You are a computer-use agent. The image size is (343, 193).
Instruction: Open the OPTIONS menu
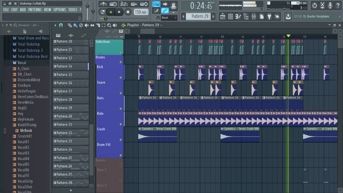(59, 10)
